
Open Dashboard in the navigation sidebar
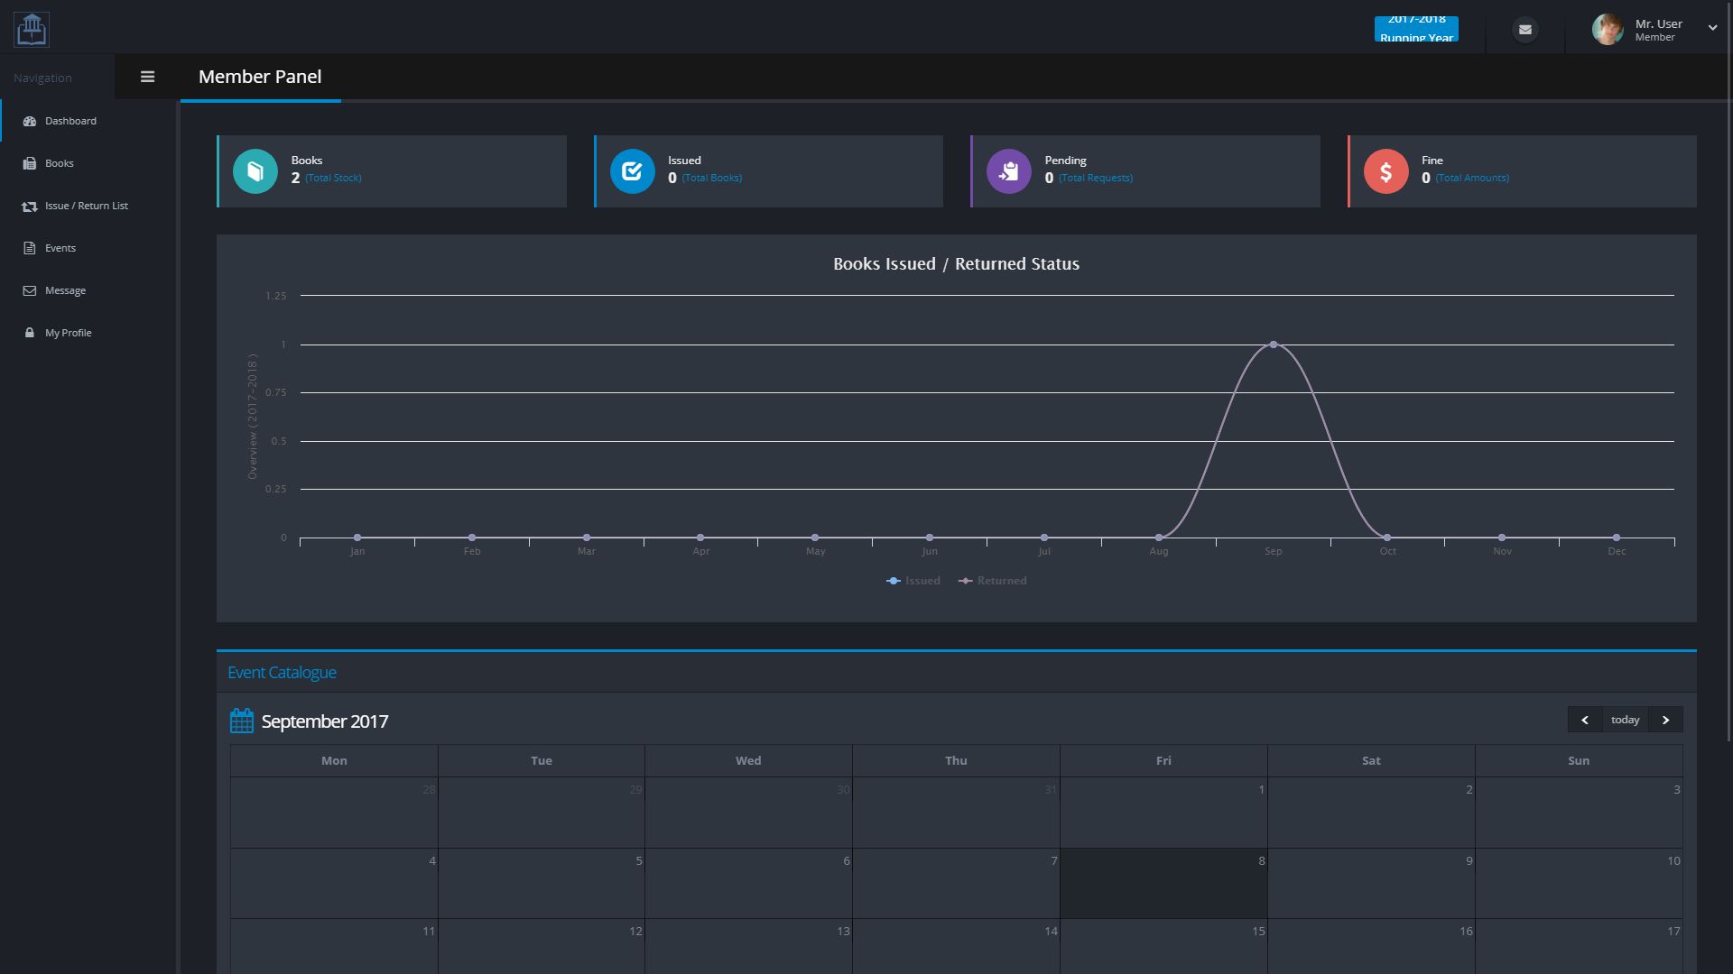(70, 121)
